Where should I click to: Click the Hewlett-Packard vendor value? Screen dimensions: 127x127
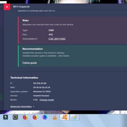tap(41, 96)
